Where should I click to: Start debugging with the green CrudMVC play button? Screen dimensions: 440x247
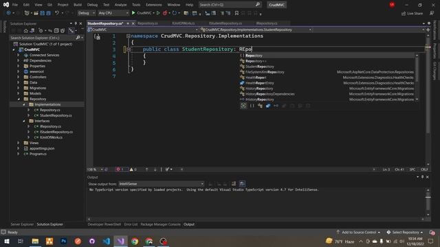133,13
